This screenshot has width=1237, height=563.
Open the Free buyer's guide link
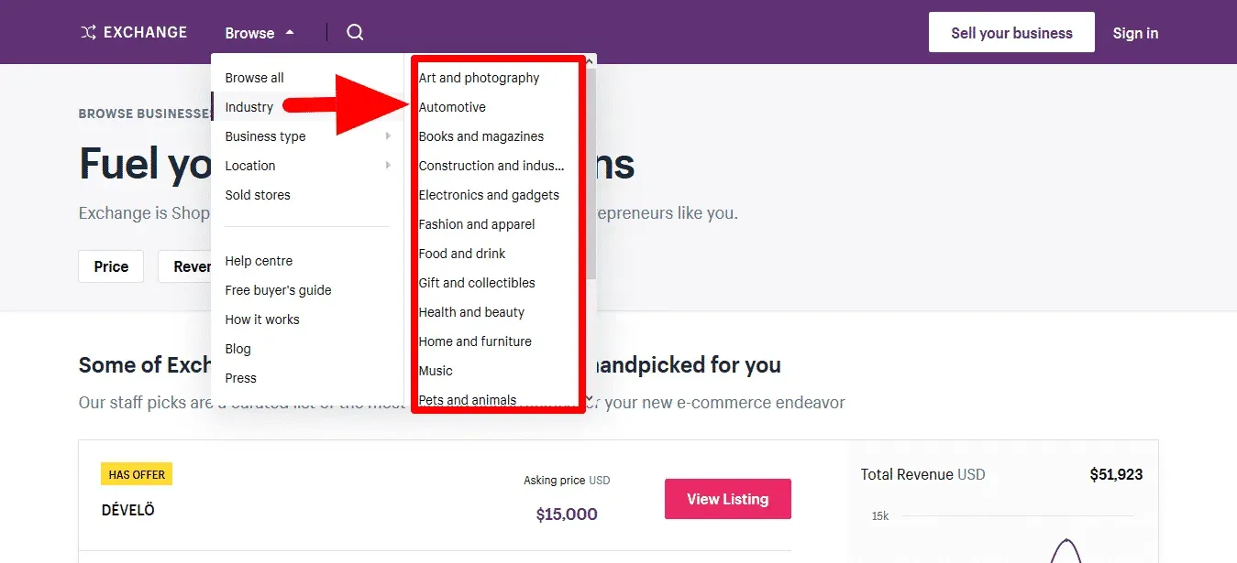click(x=278, y=290)
